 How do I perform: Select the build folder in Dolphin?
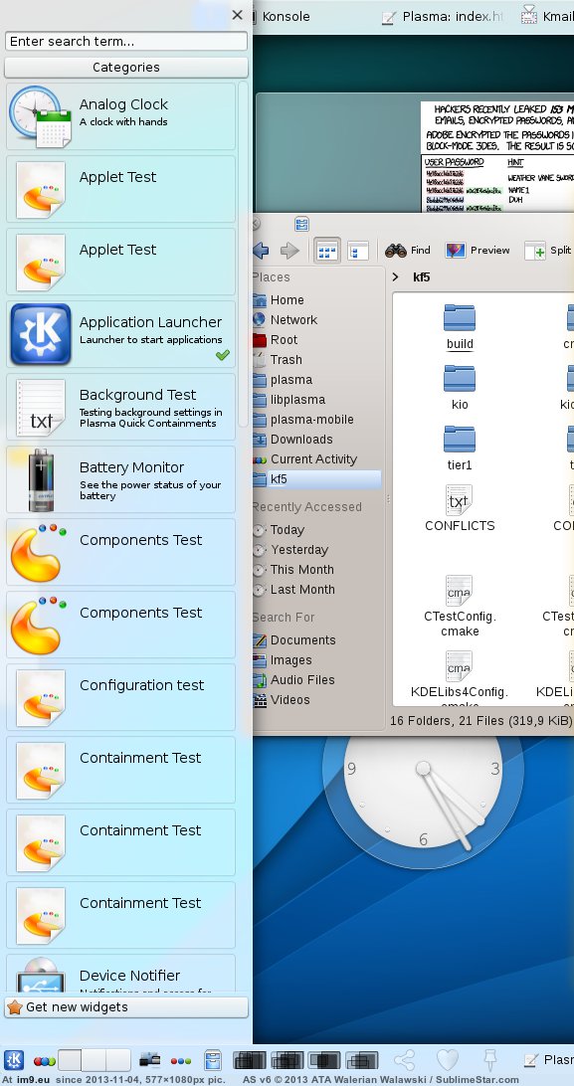click(460, 327)
